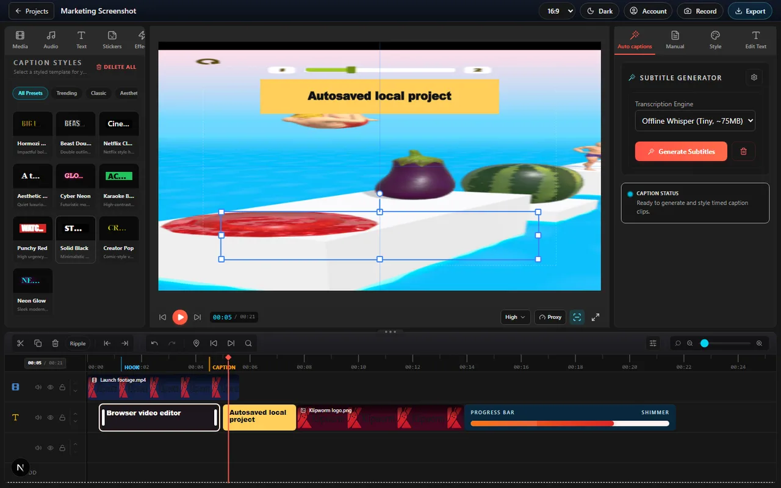
Task: Open the aspect ratio 16:9 dropdown
Action: (x=557, y=11)
